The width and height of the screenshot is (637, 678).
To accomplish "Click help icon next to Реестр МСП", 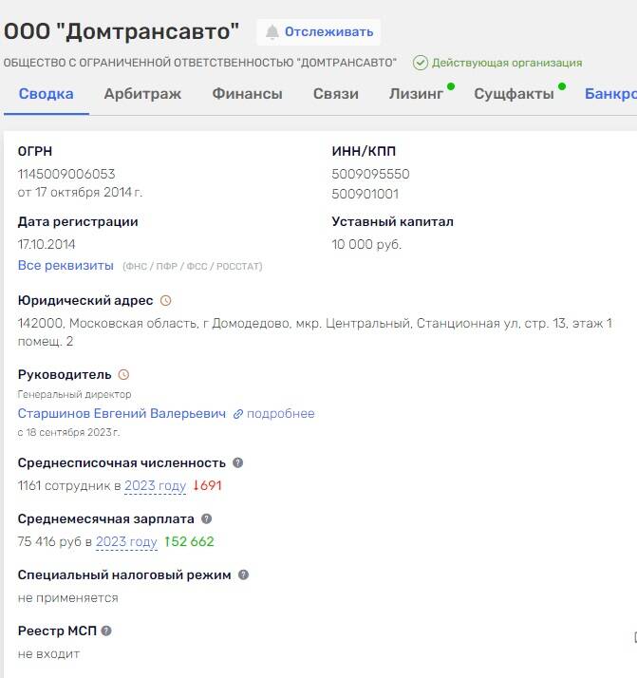I will [x=106, y=631].
